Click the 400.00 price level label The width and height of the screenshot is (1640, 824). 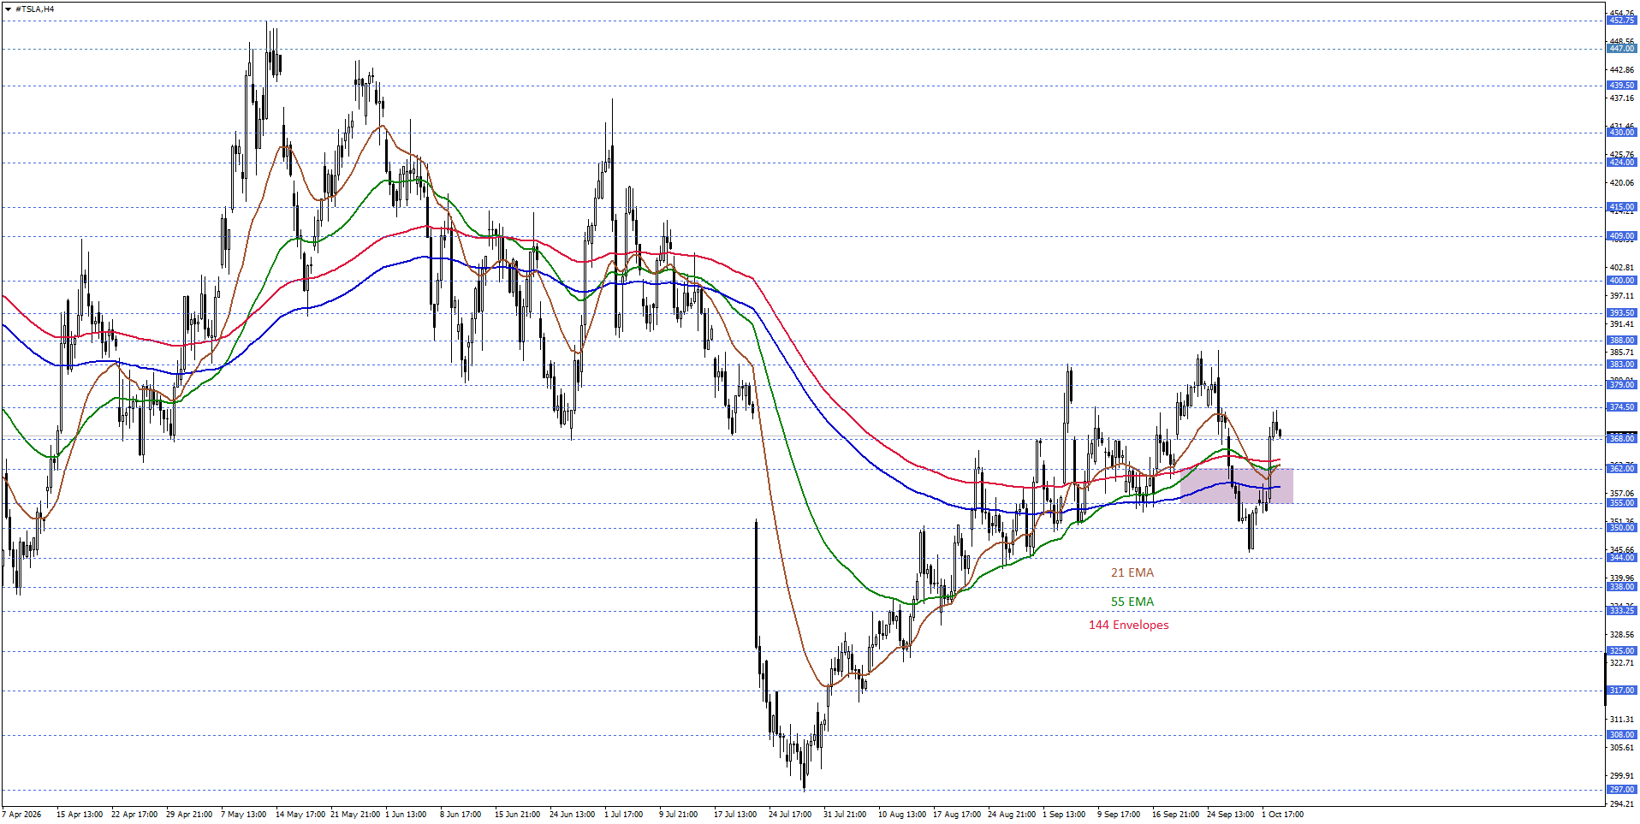point(1621,281)
